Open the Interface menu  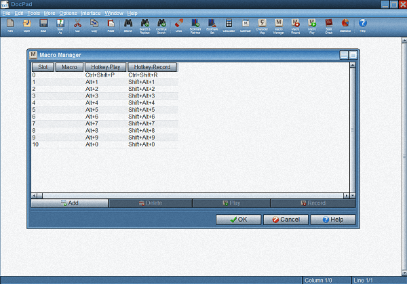point(91,13)
